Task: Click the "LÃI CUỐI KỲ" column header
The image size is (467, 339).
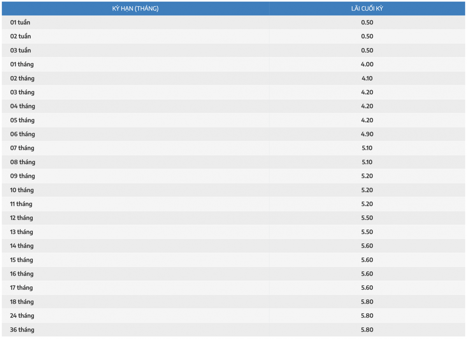Action: (x=367, y=9)
